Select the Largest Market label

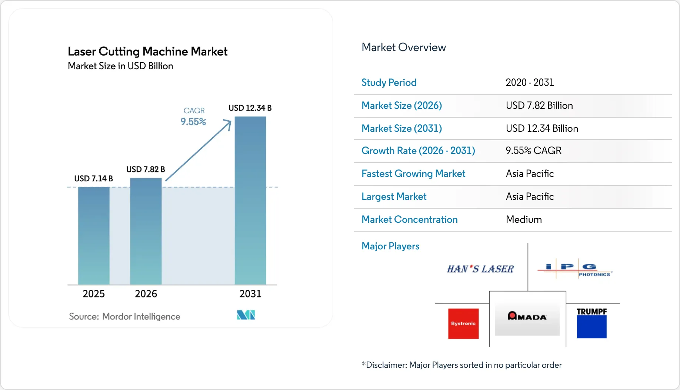[394, 196]
